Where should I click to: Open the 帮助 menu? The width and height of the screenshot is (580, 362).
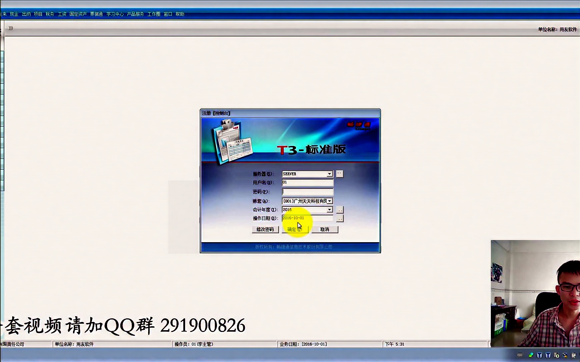coord(180,14)
